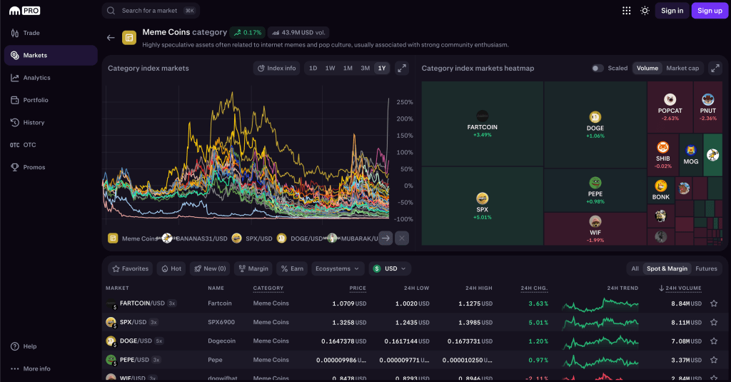Toggle the light/dark theme sun icon
Viewport: 731px width, 382px height.
[x=645, y=11]
